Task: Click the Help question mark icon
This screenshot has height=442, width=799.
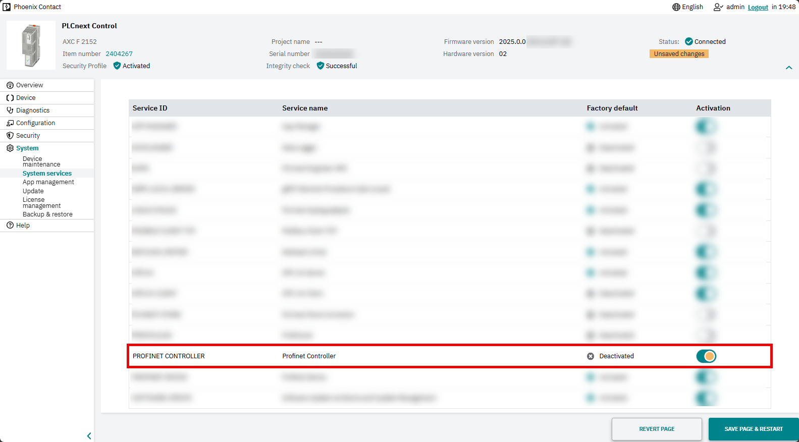Action: pos(10,225)
